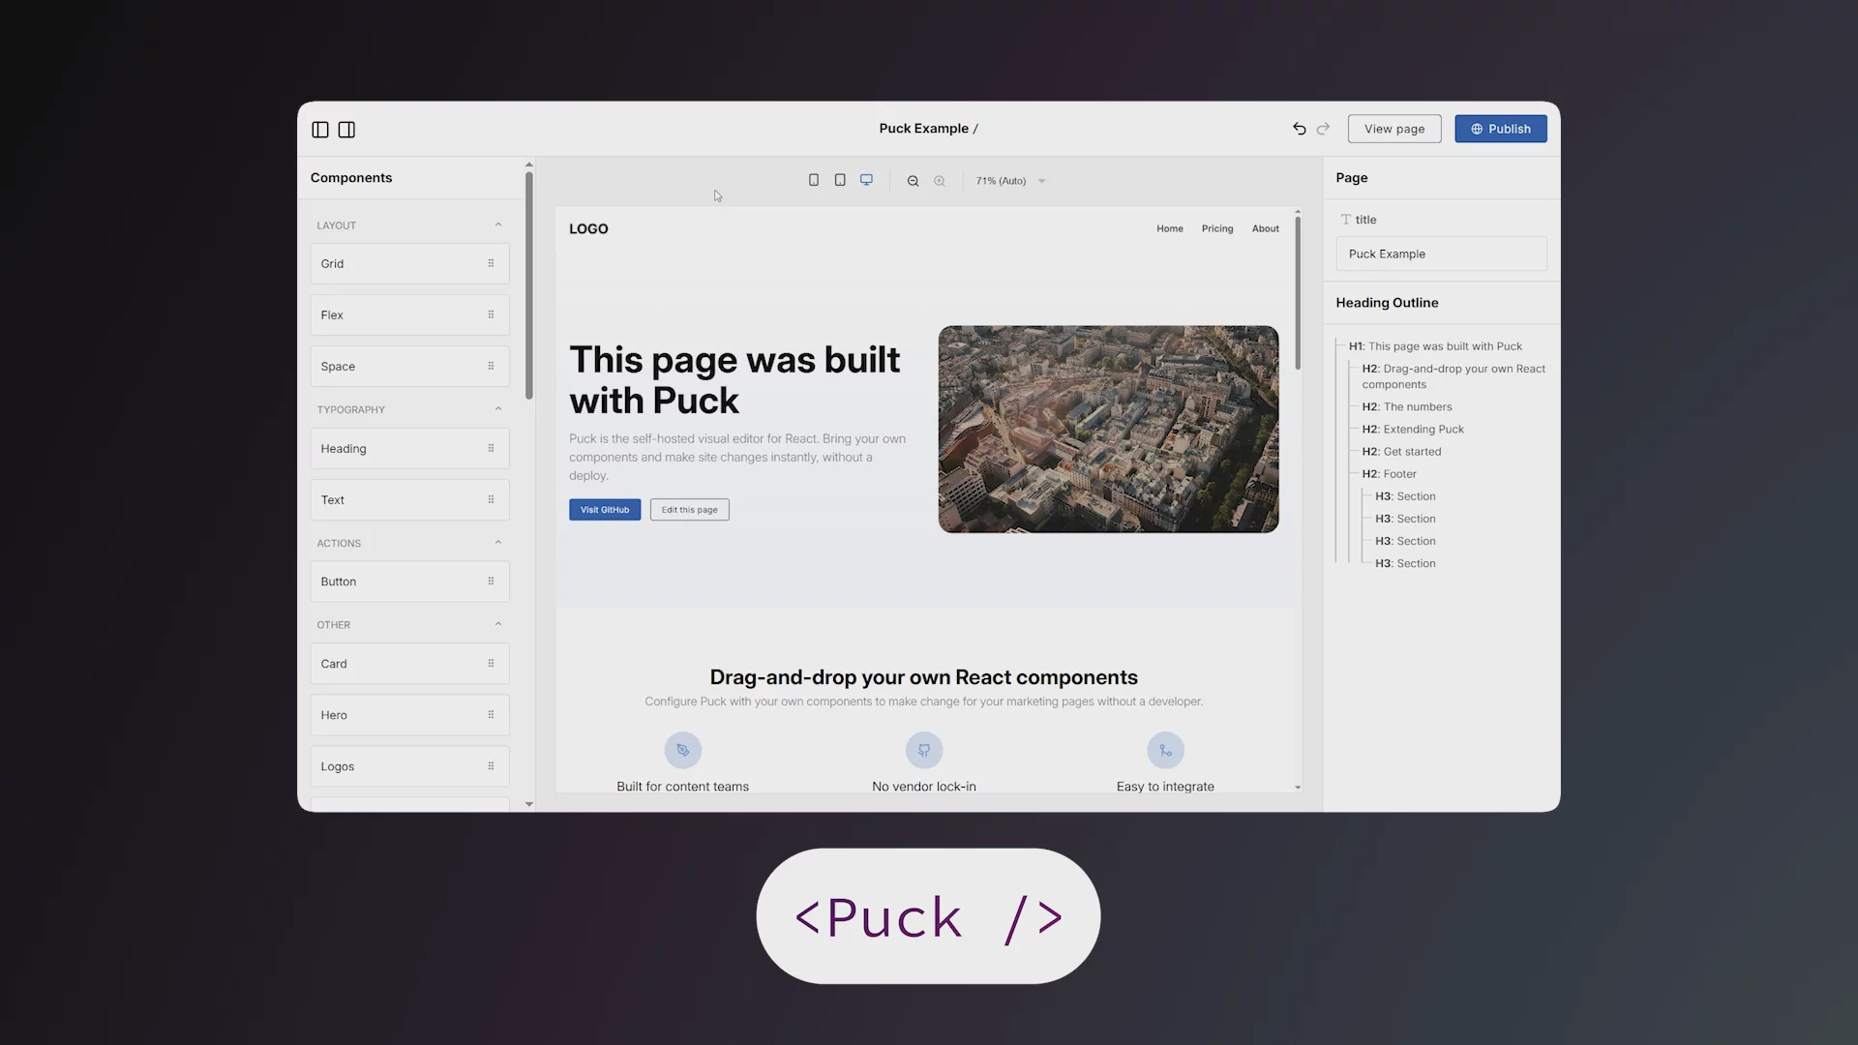Collapse the LAYOUT components section
Screen dimensions: 1858x1045
[x=498, y=224]
